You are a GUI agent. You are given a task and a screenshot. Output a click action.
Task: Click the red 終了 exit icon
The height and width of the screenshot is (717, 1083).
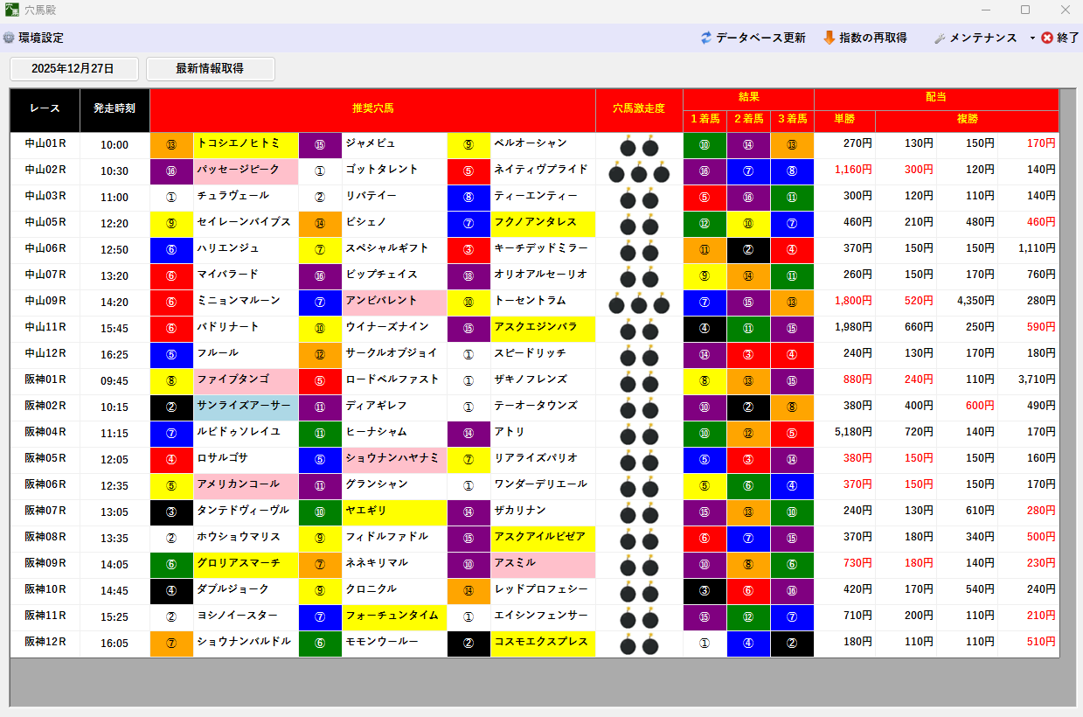click(1045, 38)
